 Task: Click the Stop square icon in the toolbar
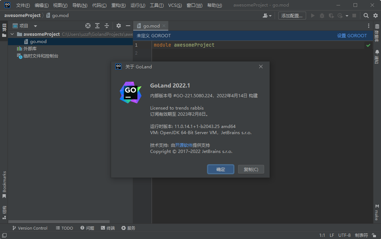click(x=354, y=16)
